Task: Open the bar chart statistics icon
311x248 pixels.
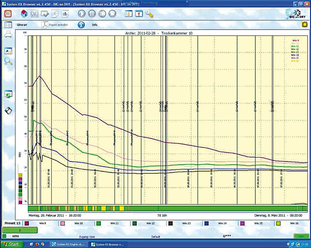Action: click(65, 14)
